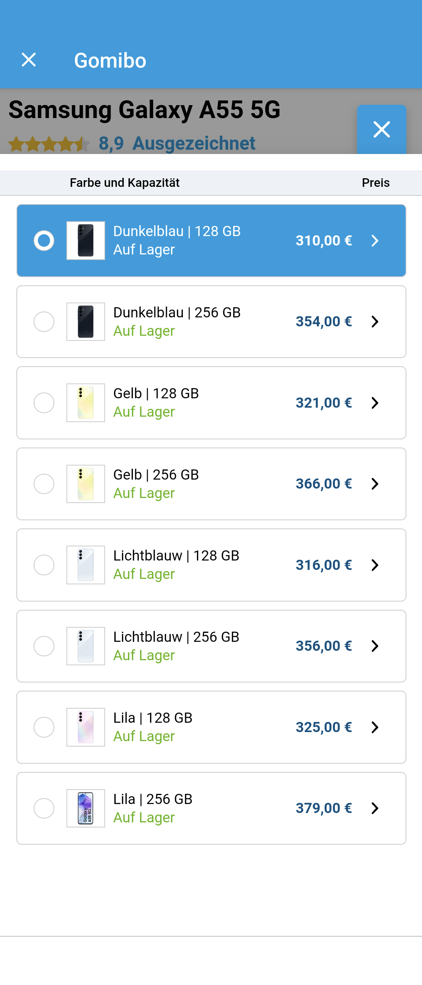Tap the 8,9 Ausgezeichnet rating link
The image size is (422, 985).
coord(177,143)
